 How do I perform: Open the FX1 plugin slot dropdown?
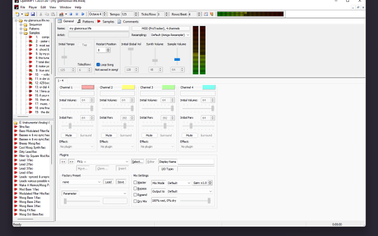103,162
